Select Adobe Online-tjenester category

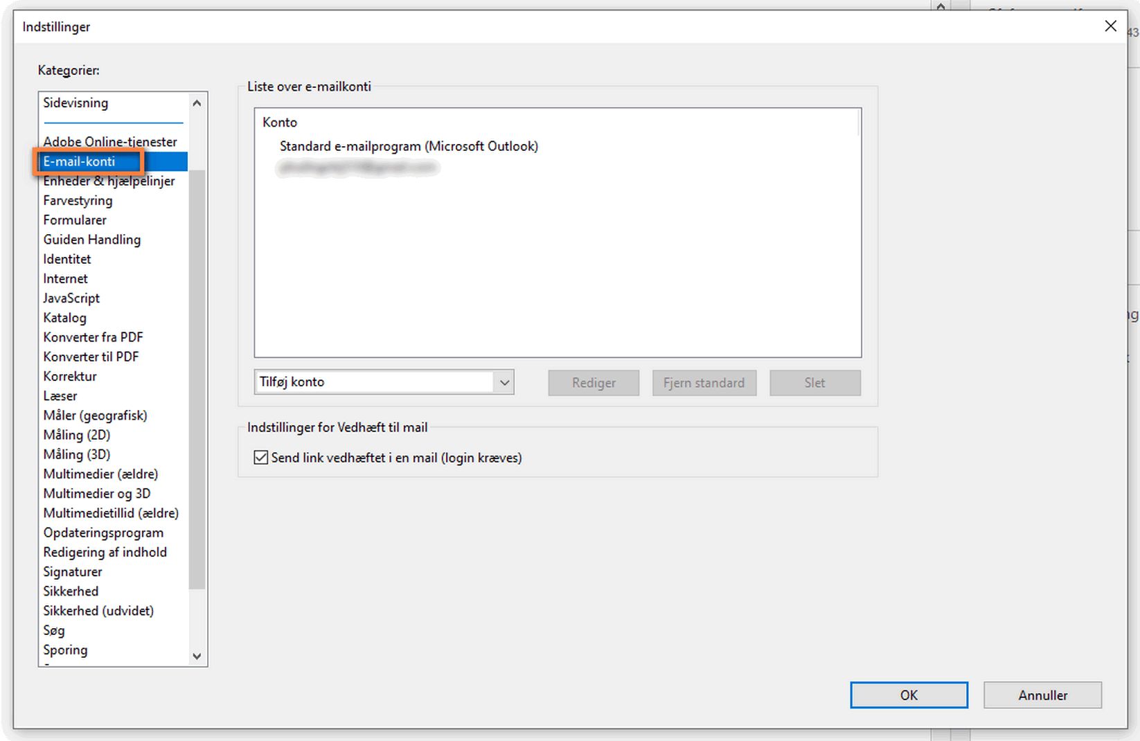coord(110,141)
